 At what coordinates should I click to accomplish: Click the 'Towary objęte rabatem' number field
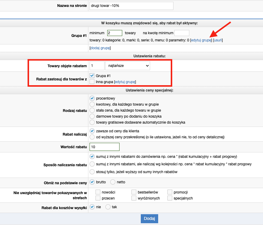click(x=97, y=66)
